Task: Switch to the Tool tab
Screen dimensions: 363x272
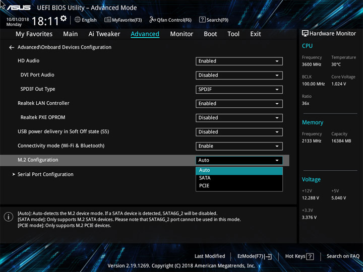Action: click(x=233, y=34)
